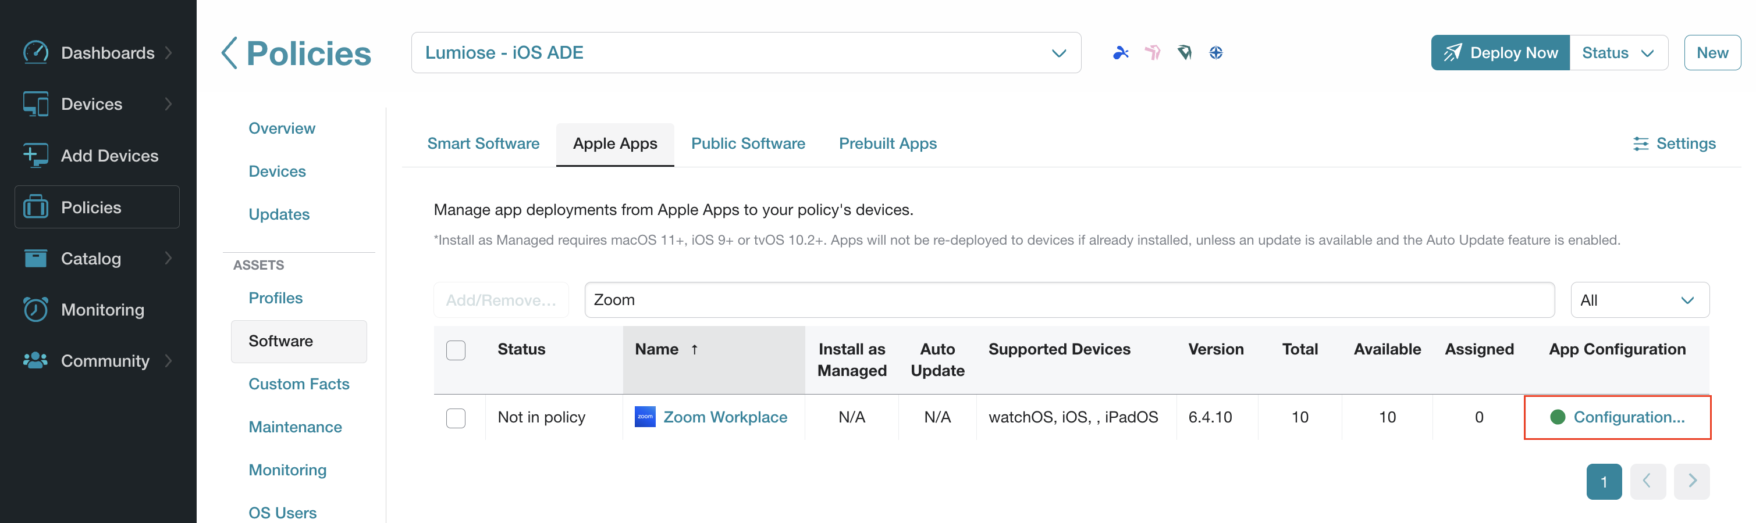Click the blue propeller icon beside policy selector
Screen dimensions: 1756x523
tap(1121, 52)
